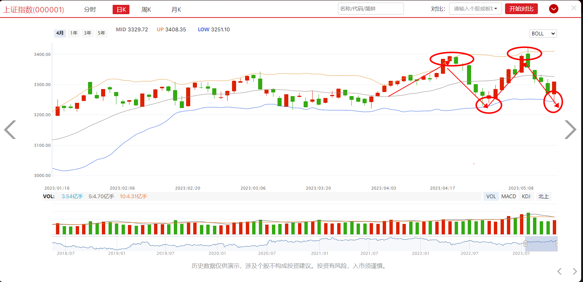Click the LOW 3251.10 legend value
The height and width of the screenshot is (282, 583).
pos(214,29)
